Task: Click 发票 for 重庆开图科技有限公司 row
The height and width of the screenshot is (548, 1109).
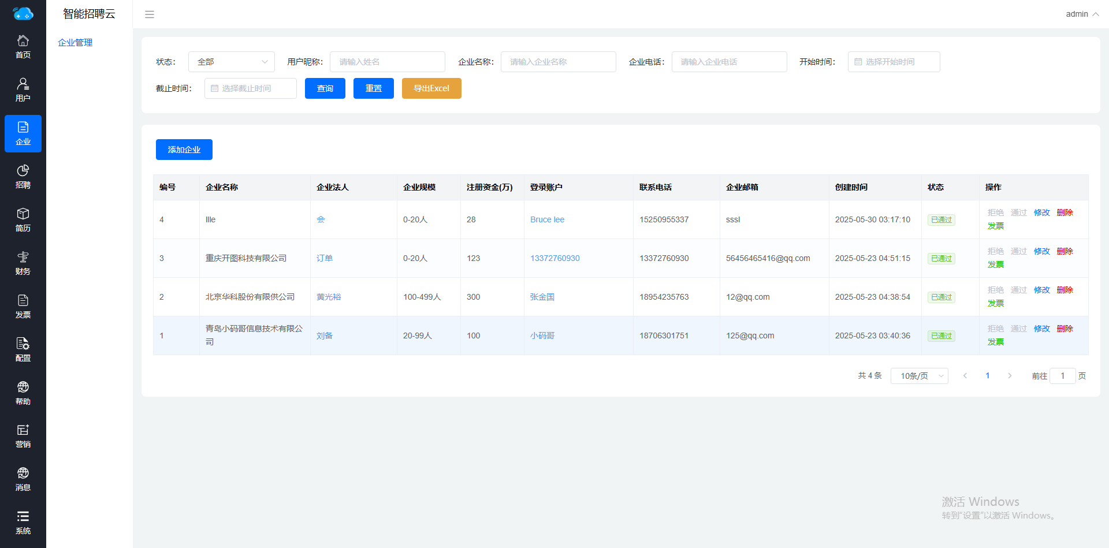Action: click(996, 264)
